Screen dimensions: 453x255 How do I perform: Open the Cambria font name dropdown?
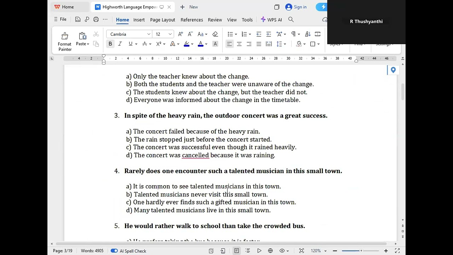[x=149, y=34]
